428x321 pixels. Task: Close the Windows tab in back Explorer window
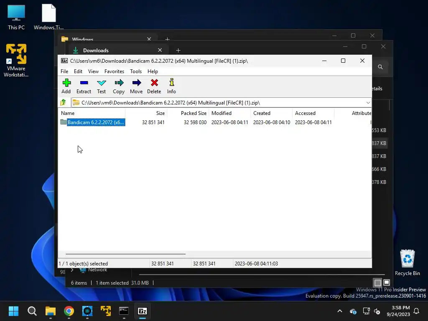tap(149, 39)
